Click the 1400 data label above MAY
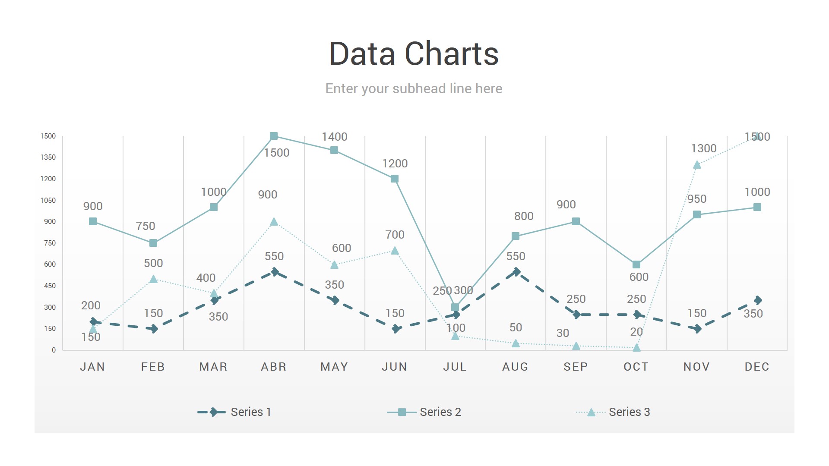Screen dimensions: 829x466 click(335, 137)
